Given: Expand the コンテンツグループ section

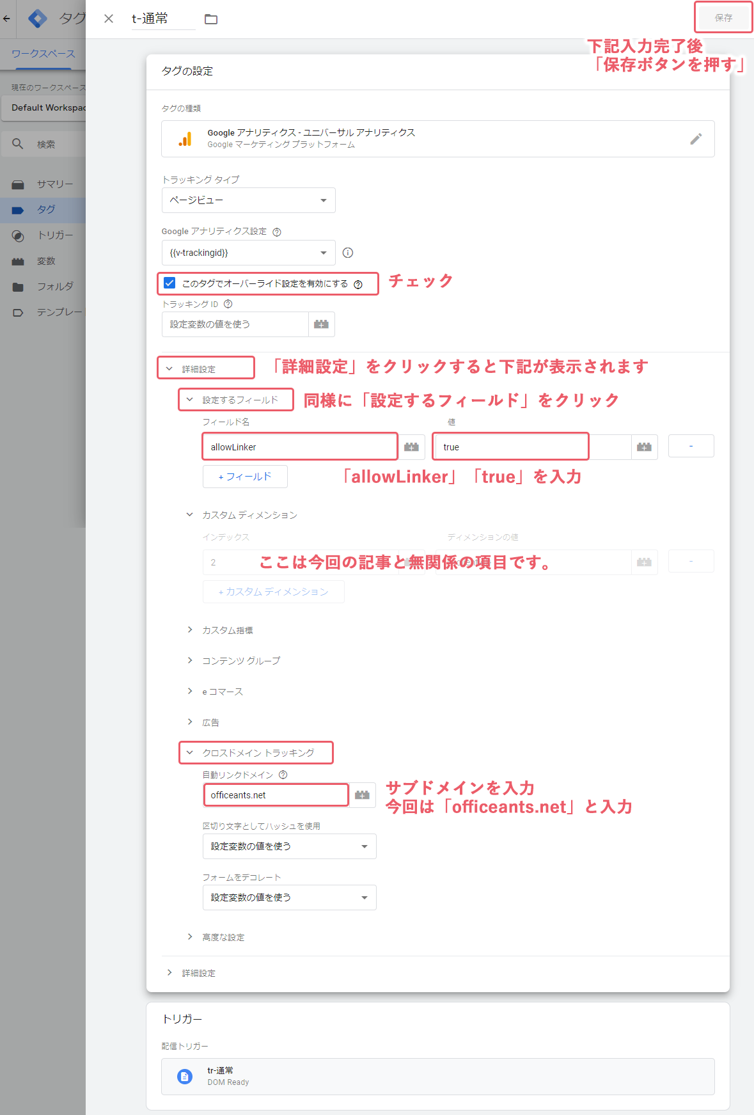Looking at the screenshot, I should [234, 661].
